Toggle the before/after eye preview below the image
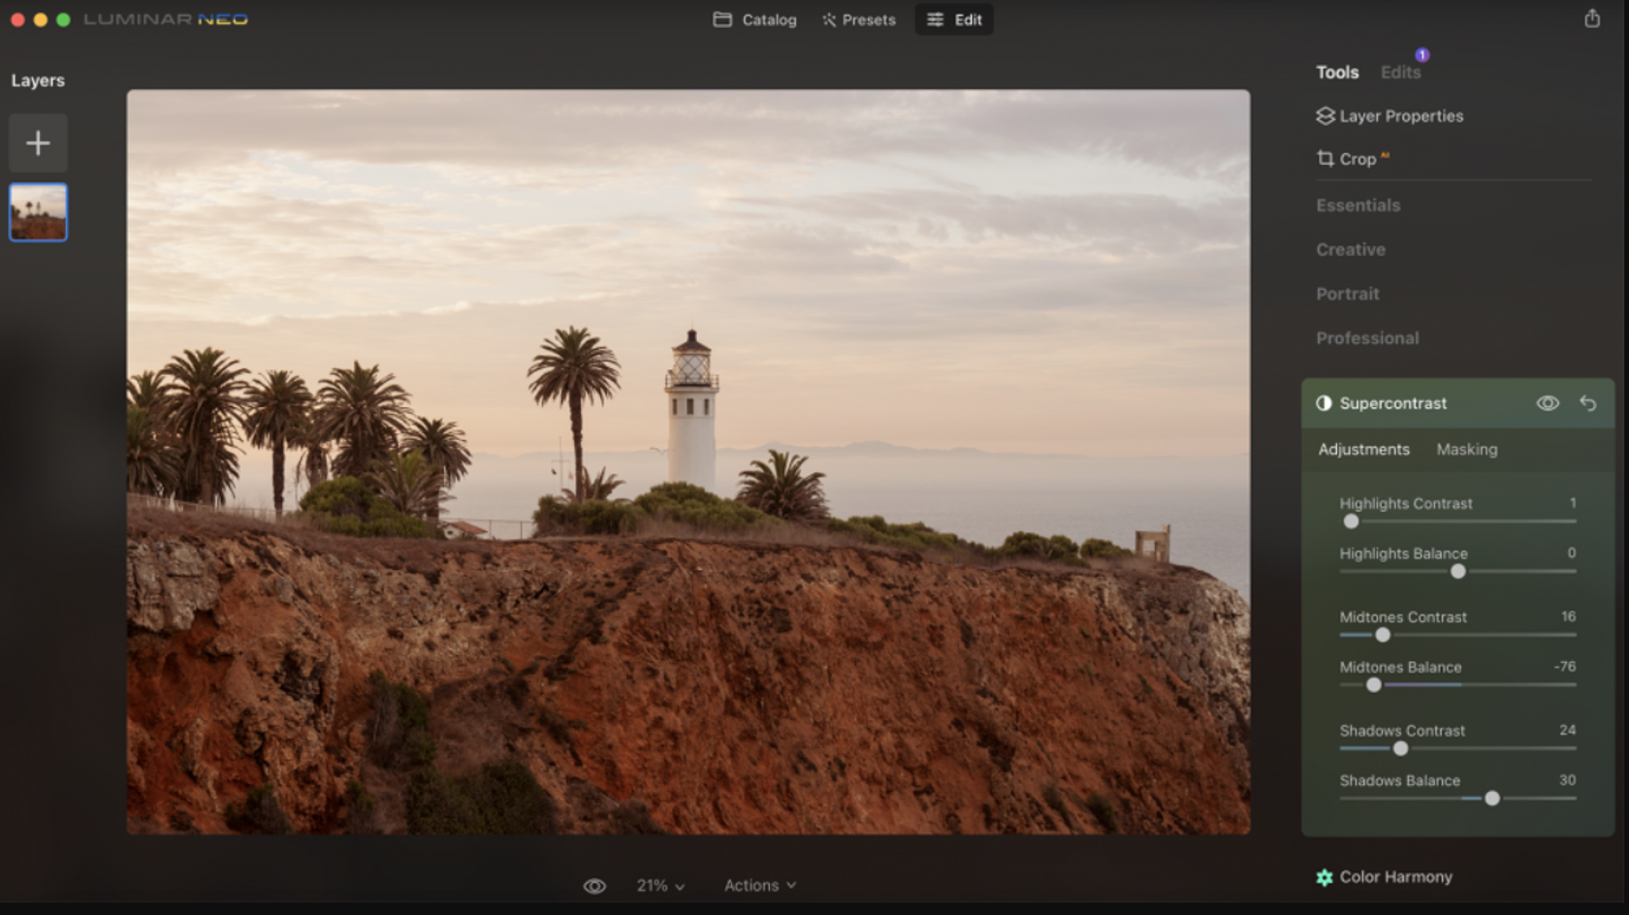The width and height of the screenshot is (1629, 915). 594,885
